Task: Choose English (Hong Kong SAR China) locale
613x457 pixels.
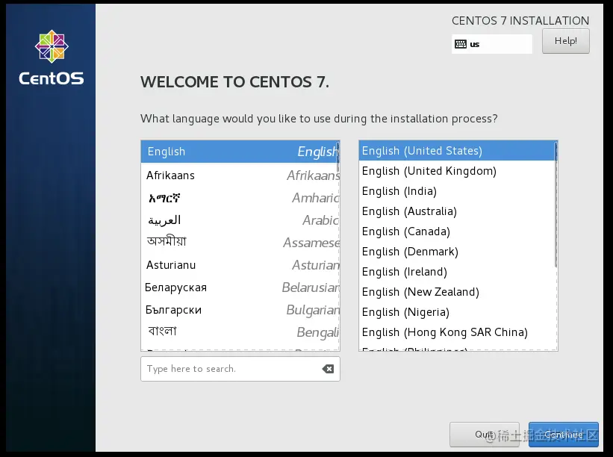Action: click(x=457, y=332)
